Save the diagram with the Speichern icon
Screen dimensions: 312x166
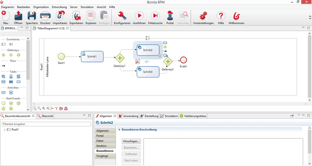click(32, 16)
